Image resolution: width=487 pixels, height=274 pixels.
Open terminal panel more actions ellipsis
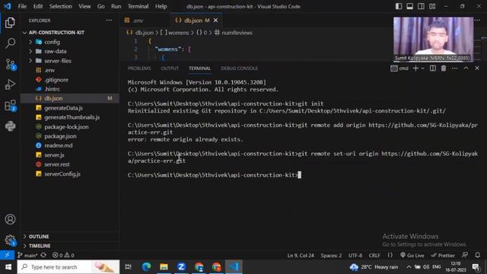coord(455,68)
